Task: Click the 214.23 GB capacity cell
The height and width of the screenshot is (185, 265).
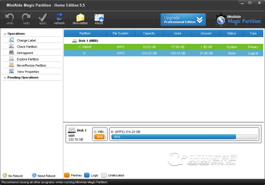Action: 149,53
